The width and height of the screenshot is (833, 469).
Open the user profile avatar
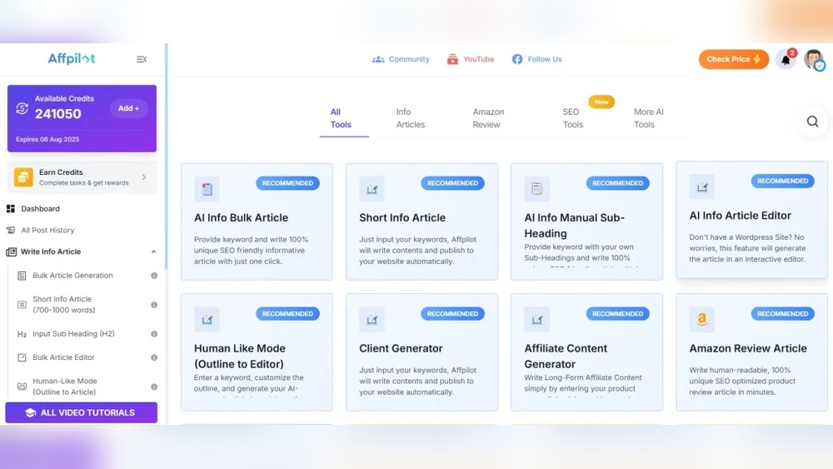(x=813, y=59)
